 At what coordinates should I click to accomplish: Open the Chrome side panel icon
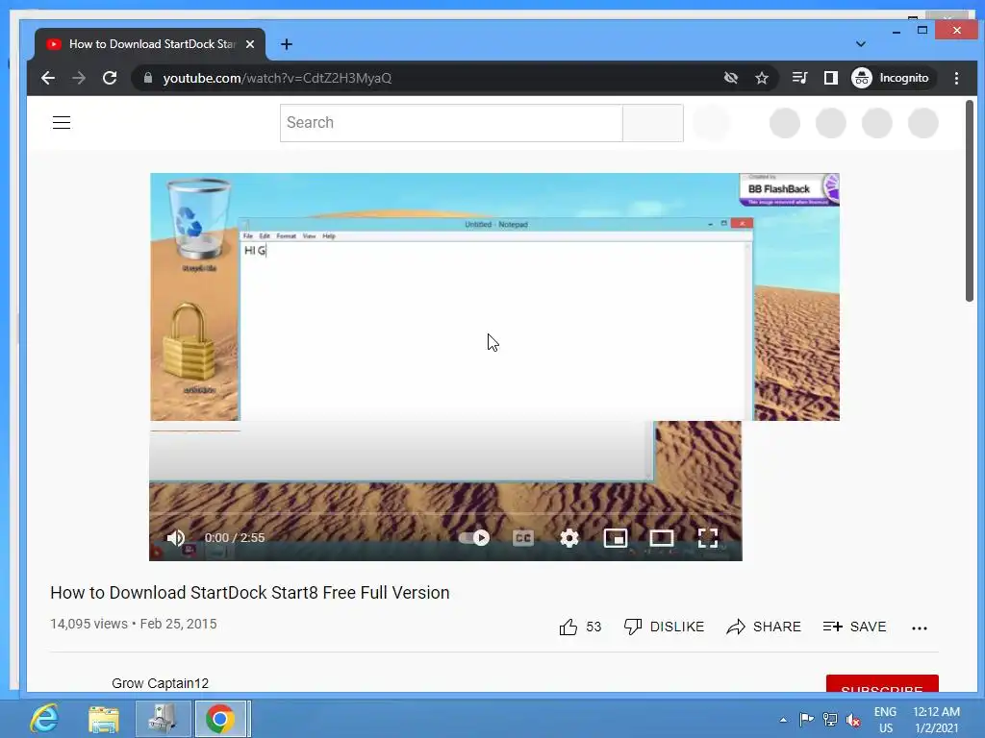(x=830, y=78)
